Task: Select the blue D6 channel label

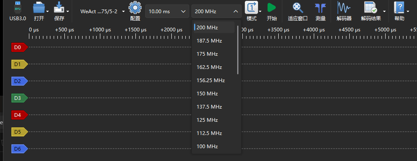Action: click(x=19, y=149)
